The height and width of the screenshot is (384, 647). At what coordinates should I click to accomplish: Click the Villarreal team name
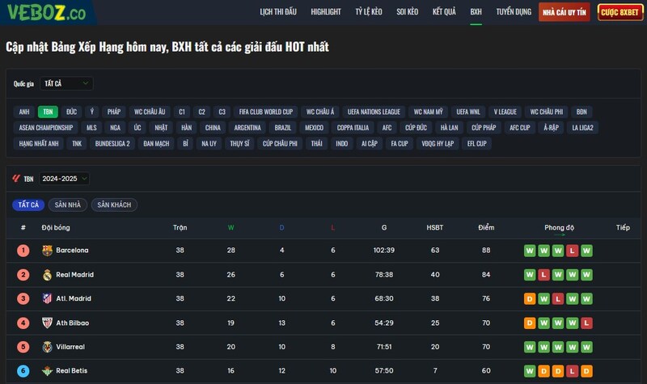coord(70,347)
